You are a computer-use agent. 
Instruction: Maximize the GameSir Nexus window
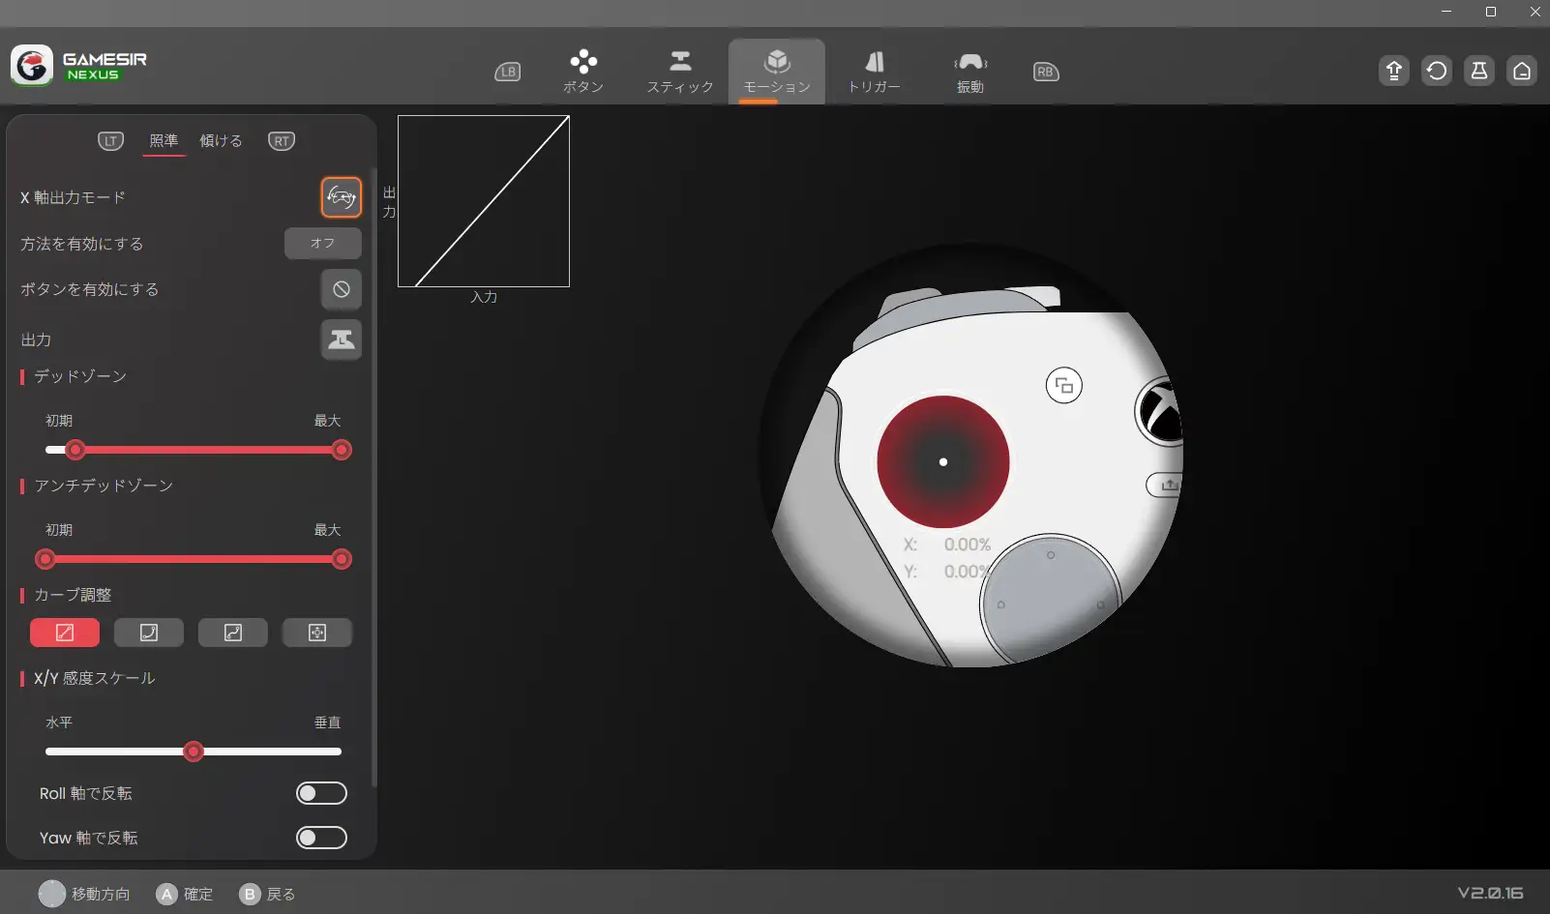click(x=1491, y=12)
